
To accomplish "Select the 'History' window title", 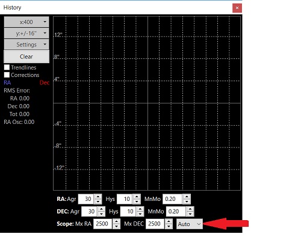I will pos(12,8).
